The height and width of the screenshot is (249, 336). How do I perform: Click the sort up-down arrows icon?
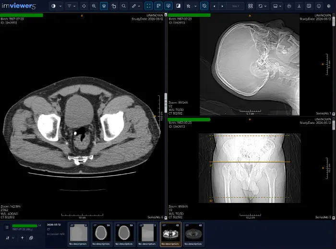pyautogui.click(x=8, y=237)
